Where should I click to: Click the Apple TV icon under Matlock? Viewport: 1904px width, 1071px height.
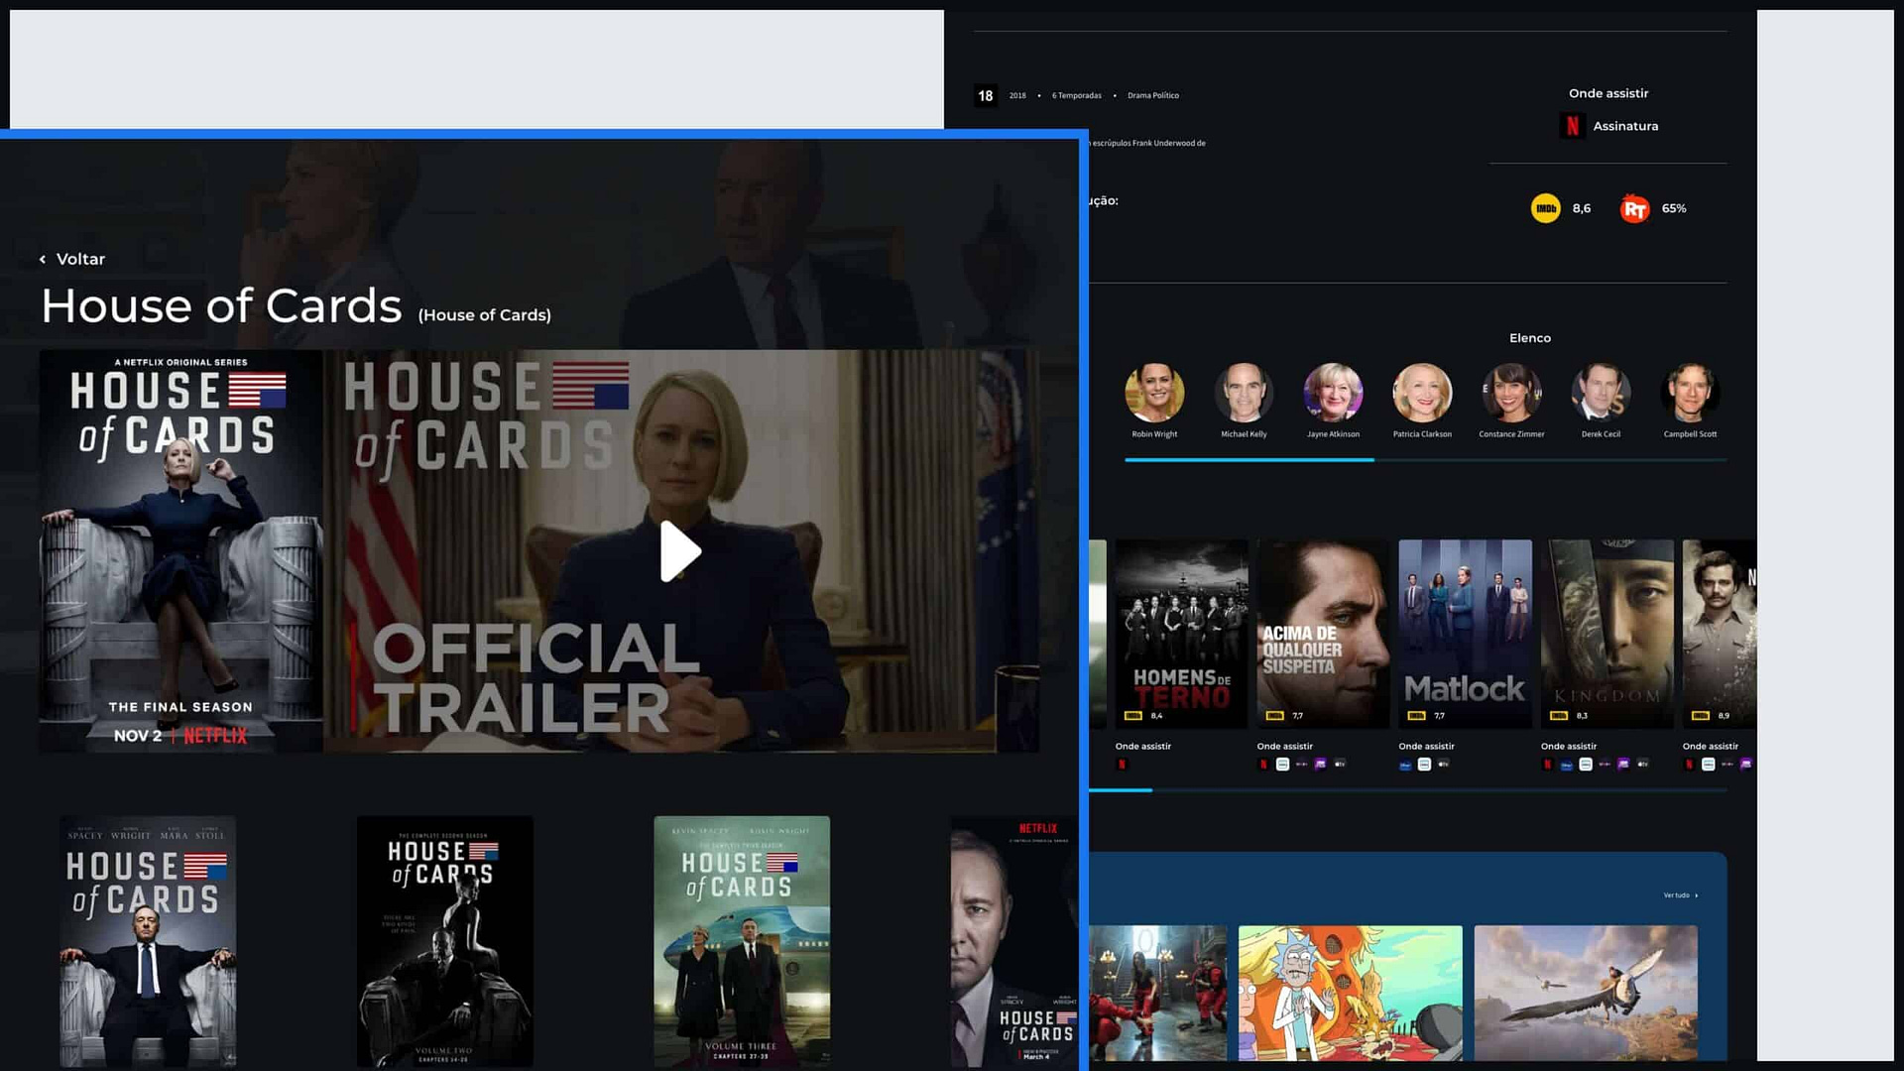click(1443, 765)
